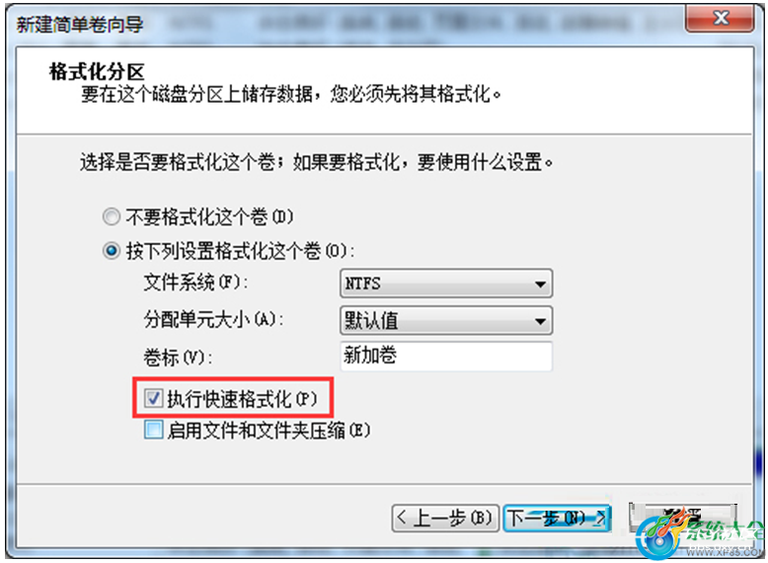Select the 不要格式化这个卷 radio option
The height and width of the screenshot is (563, 768).
112,216
